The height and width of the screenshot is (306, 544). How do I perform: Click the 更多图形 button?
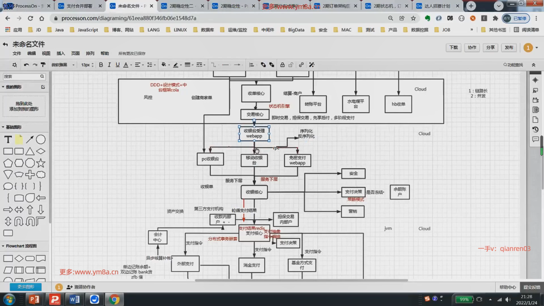pyautogui.click(x=26, y=287)
